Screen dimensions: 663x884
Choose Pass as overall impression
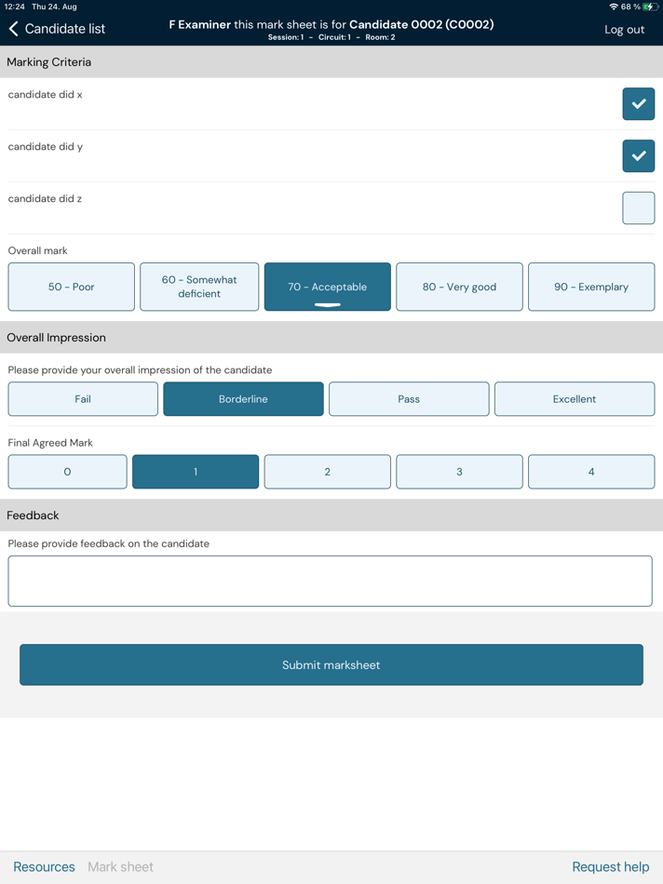pyautogui.click(x=409, y=399)
